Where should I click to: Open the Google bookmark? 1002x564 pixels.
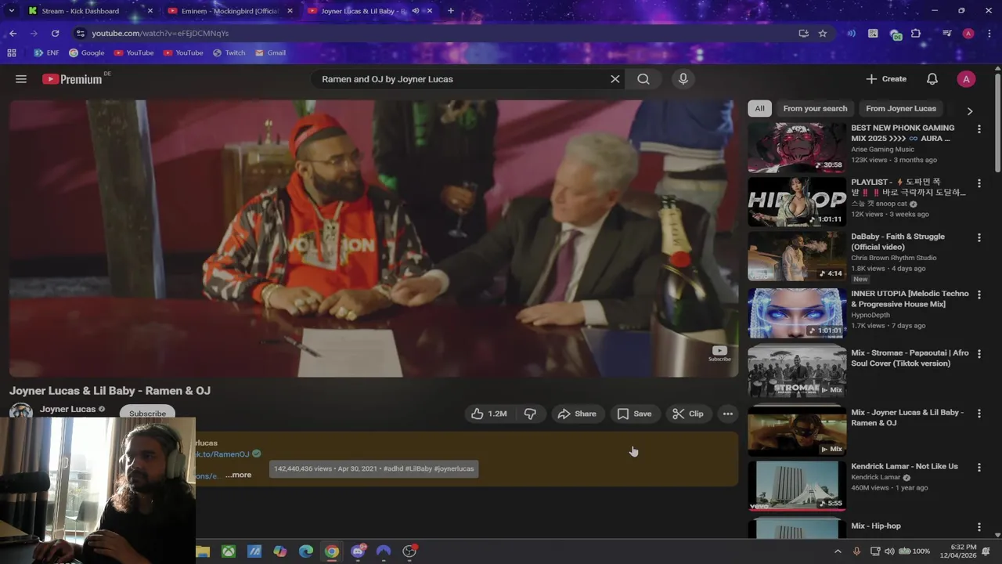[x=87, y=53]
